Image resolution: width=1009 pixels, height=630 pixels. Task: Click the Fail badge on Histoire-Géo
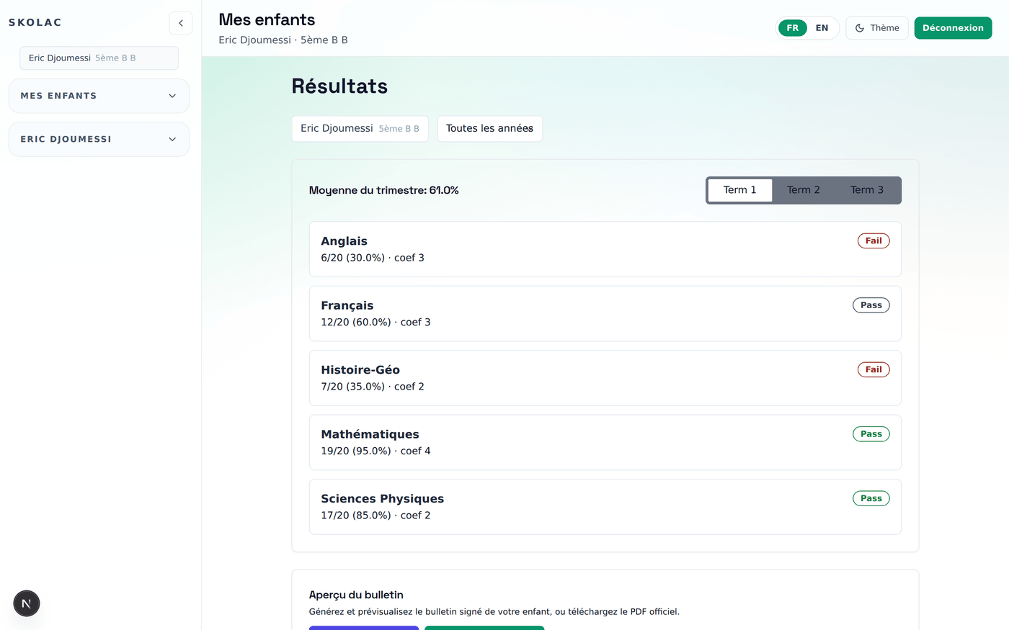[874, 370]
